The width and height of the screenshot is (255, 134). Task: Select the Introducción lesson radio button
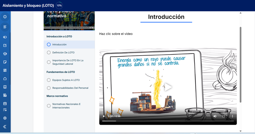(49, 45)
